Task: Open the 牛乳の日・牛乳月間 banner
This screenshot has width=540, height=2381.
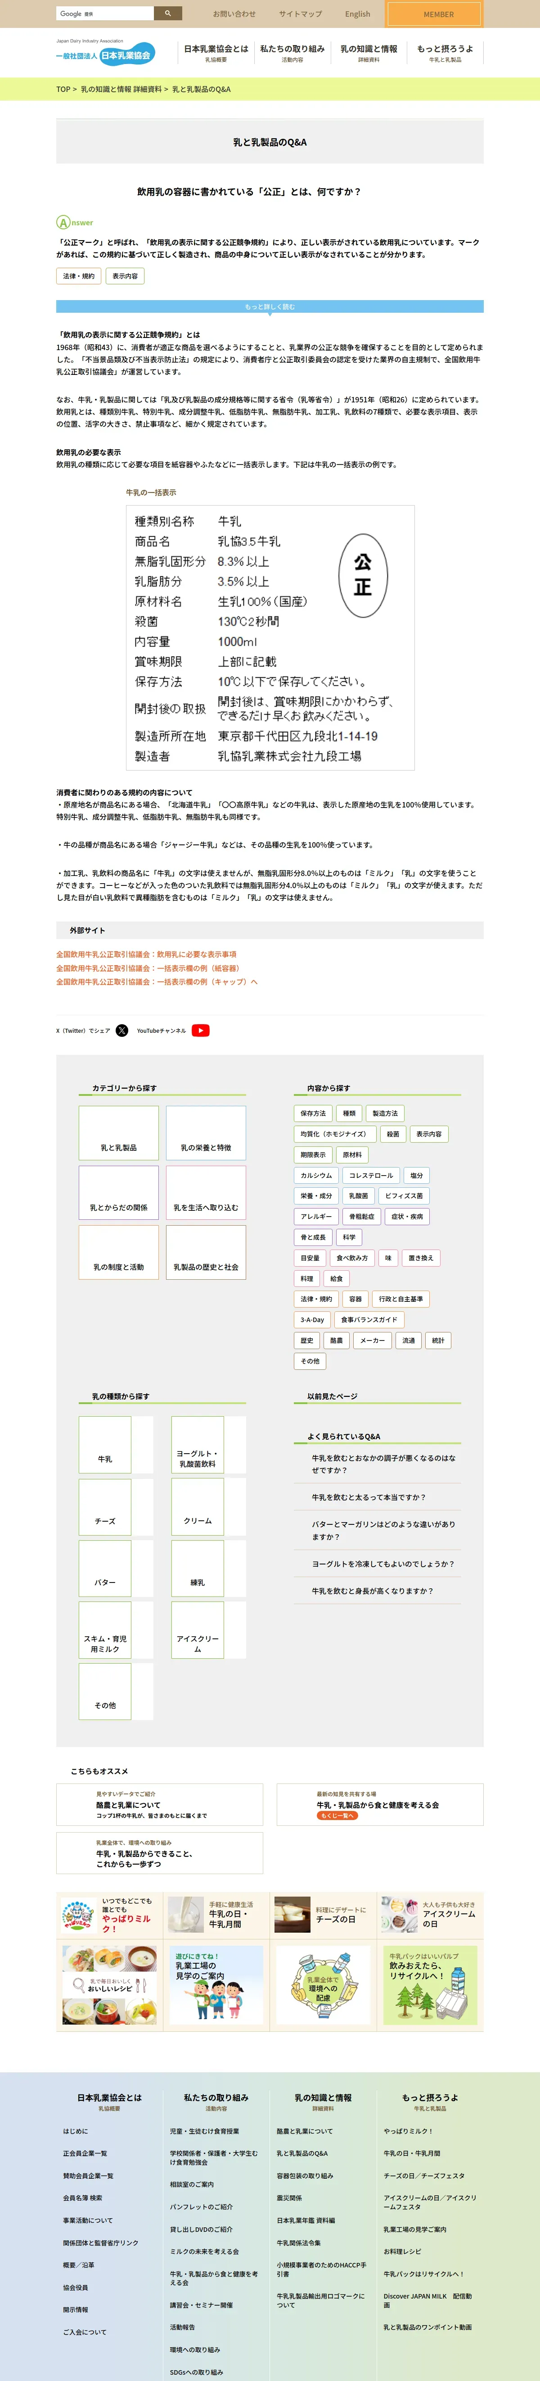Action: pyautogui.click(x=217, y=1916)
